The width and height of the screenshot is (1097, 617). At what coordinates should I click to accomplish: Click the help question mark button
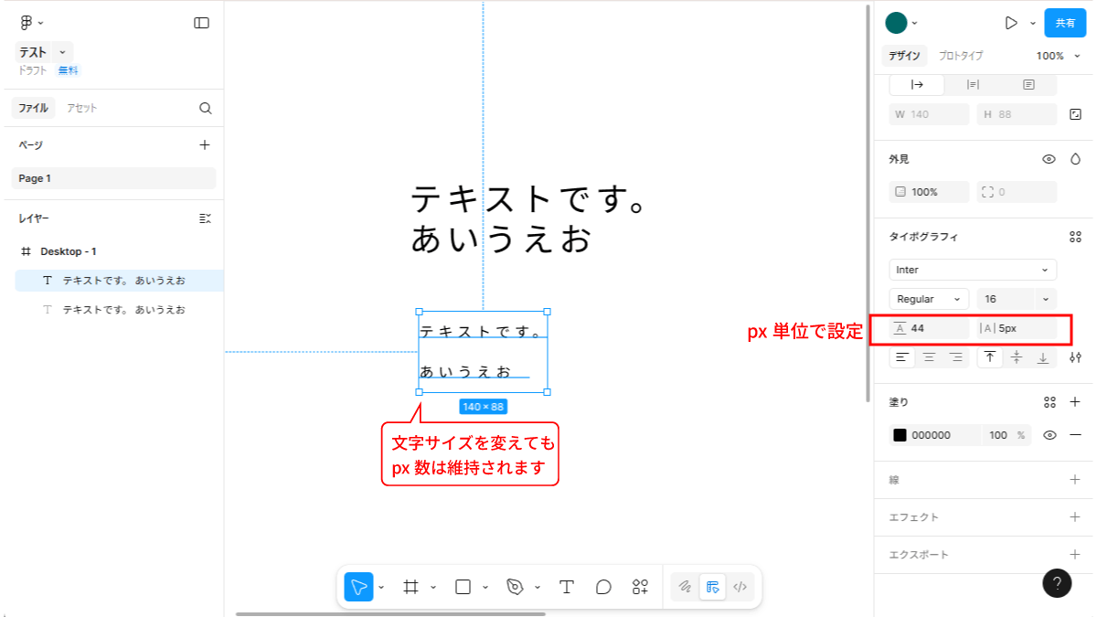pyautogui.click(x=1057, y=584)
